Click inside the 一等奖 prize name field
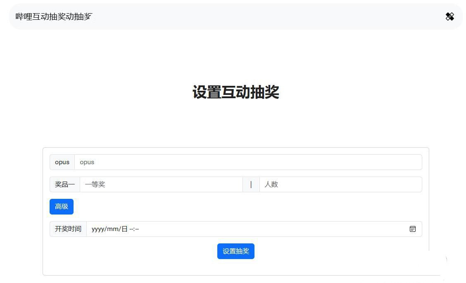Image resolution: width=466 pixels, height=283 pixels. tap(161, 184)
